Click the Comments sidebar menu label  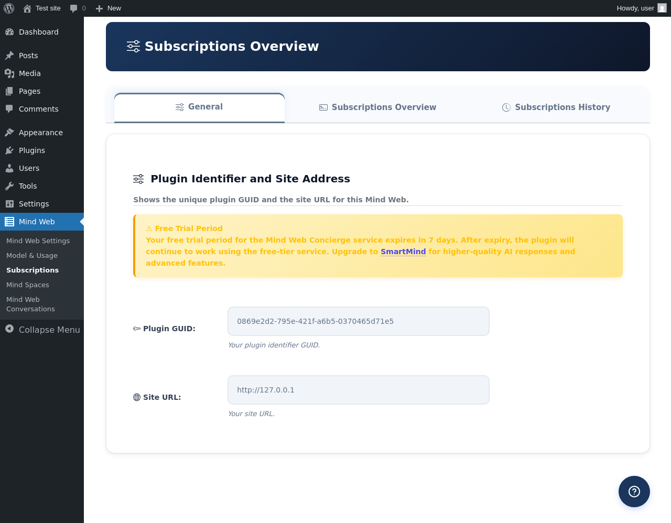click(x=39, y=109)
